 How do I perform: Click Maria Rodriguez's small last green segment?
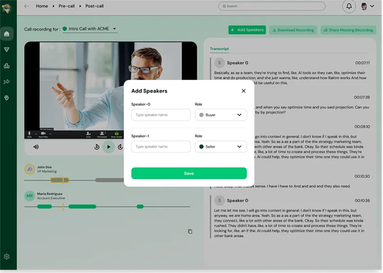coord(140,207)
